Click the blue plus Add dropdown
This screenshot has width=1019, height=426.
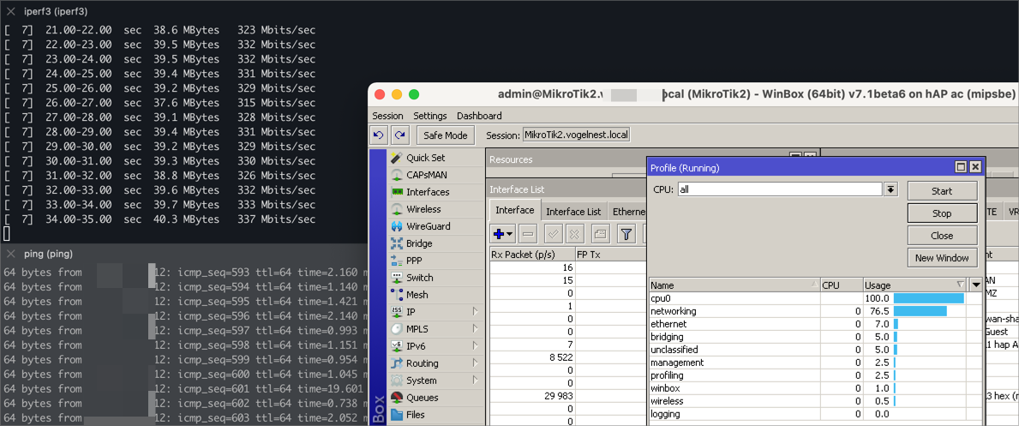(x=503, y=234)
